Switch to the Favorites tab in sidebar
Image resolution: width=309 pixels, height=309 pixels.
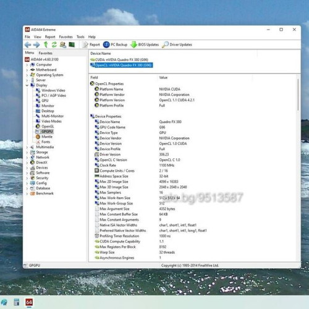(x=46, y=53)
